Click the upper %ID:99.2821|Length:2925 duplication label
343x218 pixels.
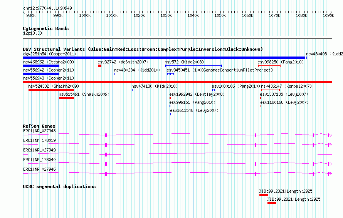286,191
